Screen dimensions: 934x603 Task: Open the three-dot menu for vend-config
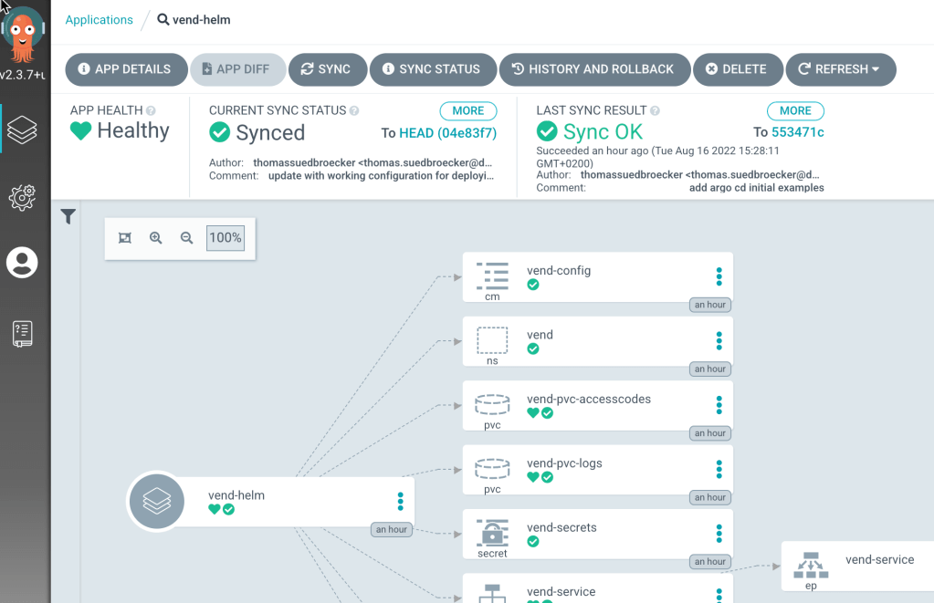coord(719,276)
